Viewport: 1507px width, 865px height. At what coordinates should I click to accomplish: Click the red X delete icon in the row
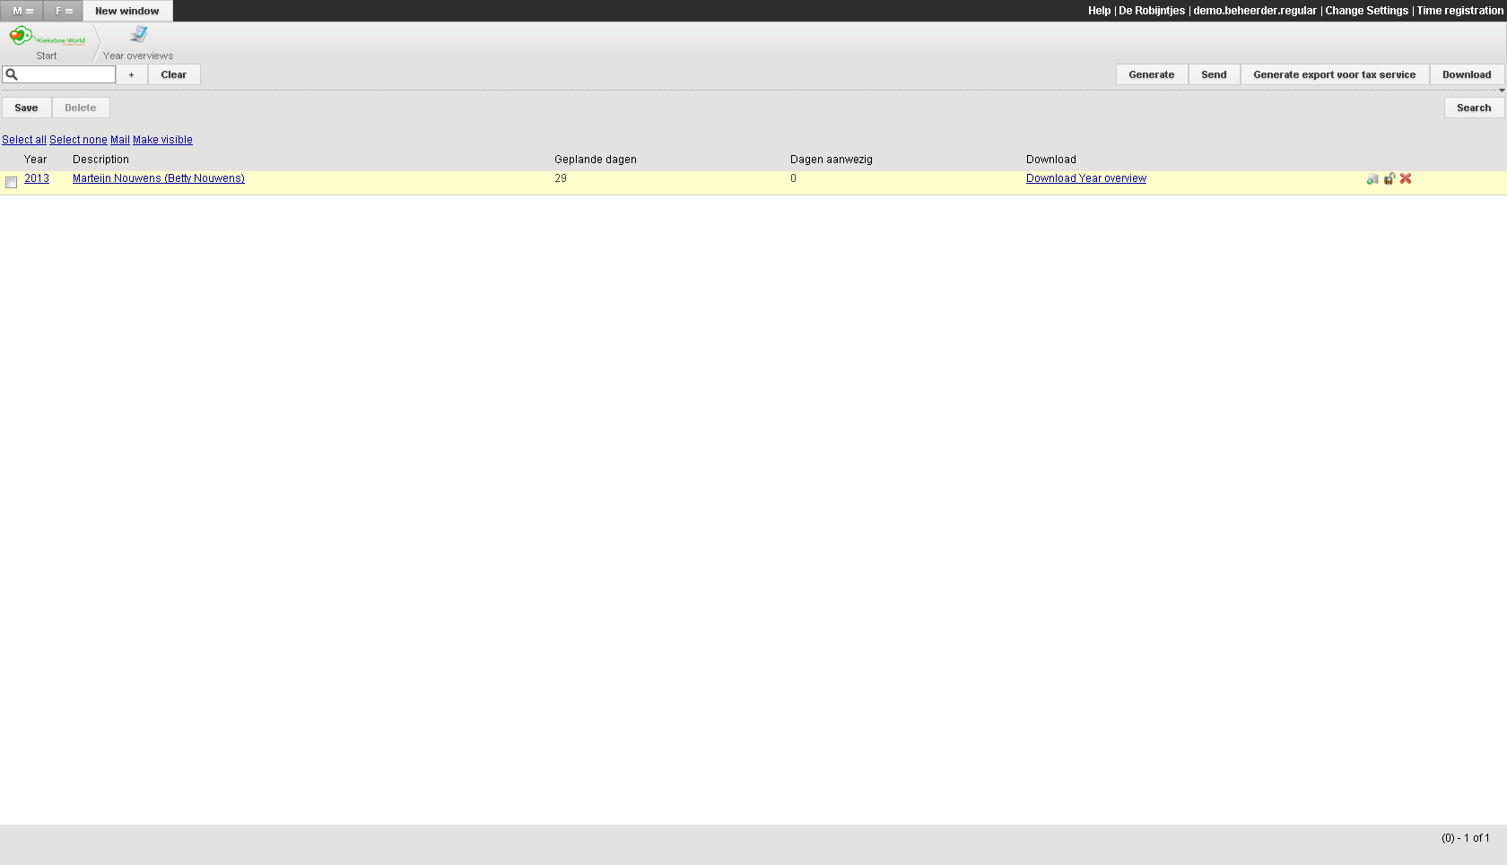(x=1406, y=178)
